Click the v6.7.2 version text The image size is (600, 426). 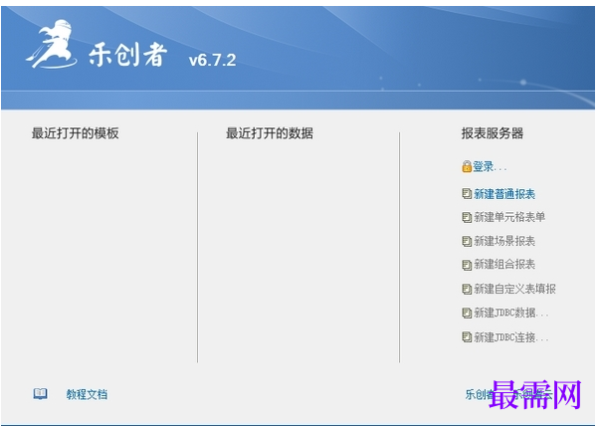(x=212, y=60)
